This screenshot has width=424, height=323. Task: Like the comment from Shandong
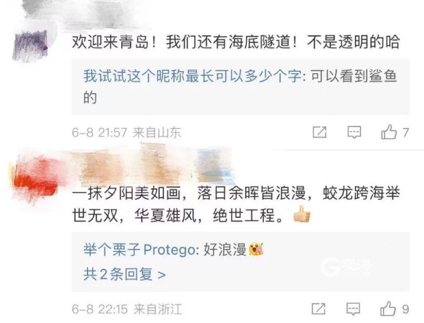tap(388, 132)
